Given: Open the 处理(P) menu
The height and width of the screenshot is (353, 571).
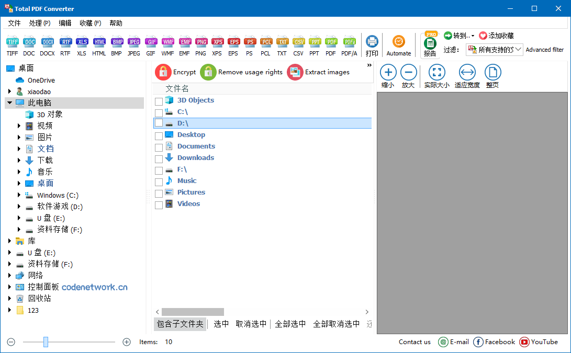Looking at the screenshot, I should [x=39, y=22].
